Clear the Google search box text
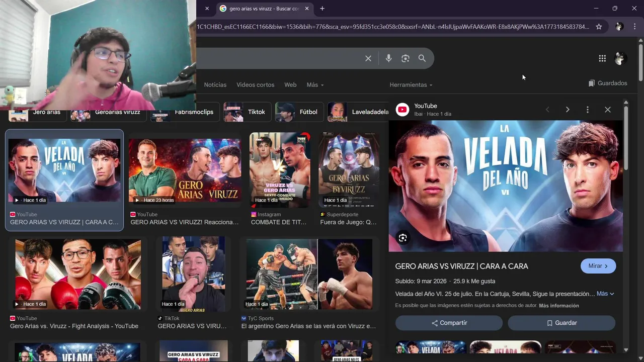The image size is (644, 362). coord(368,58)
